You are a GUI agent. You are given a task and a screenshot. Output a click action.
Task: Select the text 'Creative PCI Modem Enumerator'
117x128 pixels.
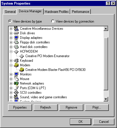tap(47, 56)
